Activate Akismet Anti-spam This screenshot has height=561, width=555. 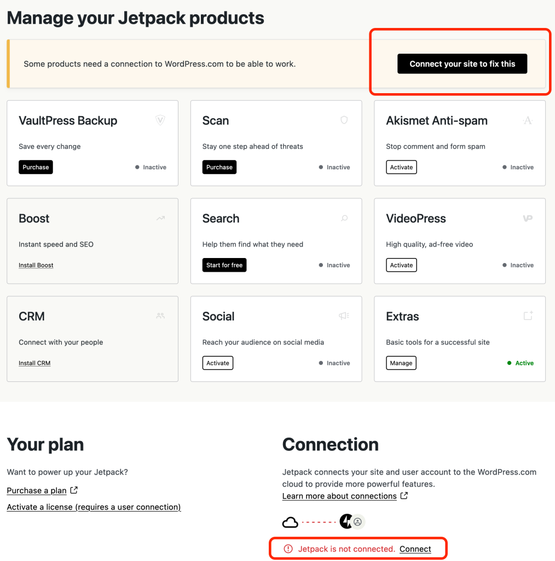tap(401, 167)
